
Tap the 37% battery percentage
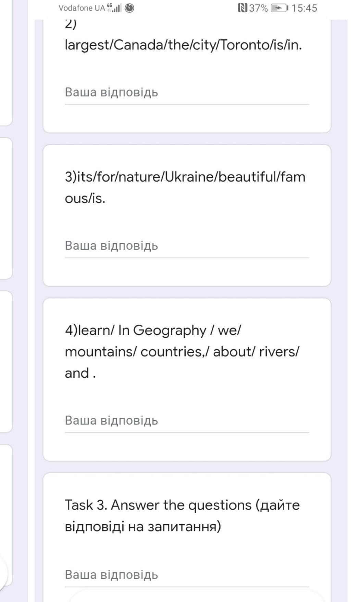(258, 8)
